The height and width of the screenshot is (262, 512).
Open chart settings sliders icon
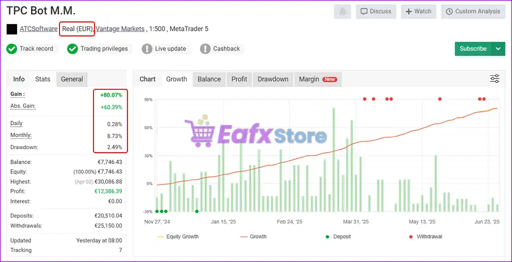pos(494,79)
